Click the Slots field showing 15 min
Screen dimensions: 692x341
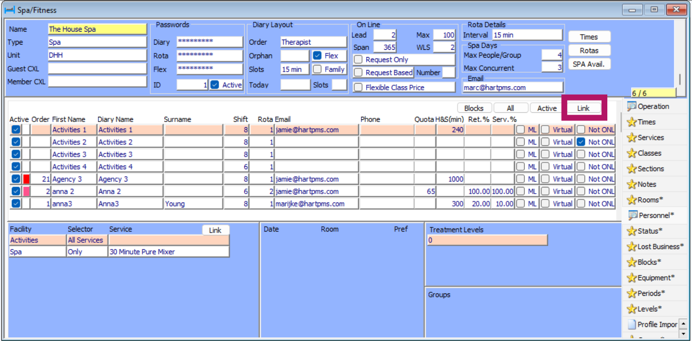tap(295, 69)
